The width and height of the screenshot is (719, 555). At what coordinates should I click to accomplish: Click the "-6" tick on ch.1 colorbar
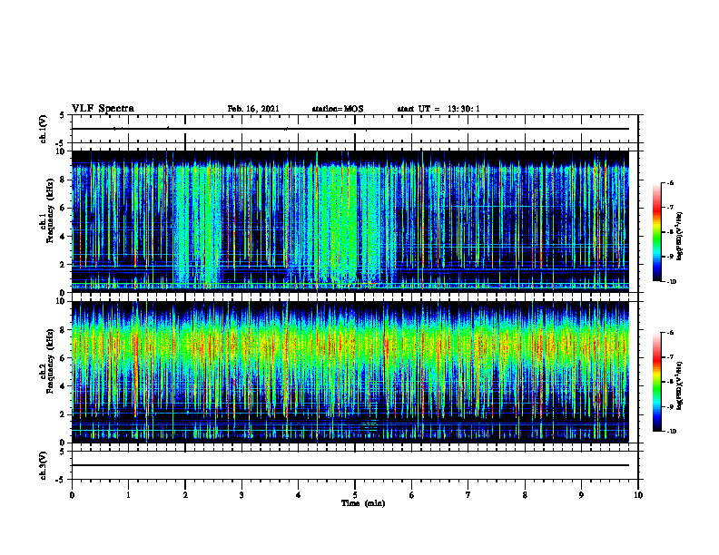coord(670,182)
